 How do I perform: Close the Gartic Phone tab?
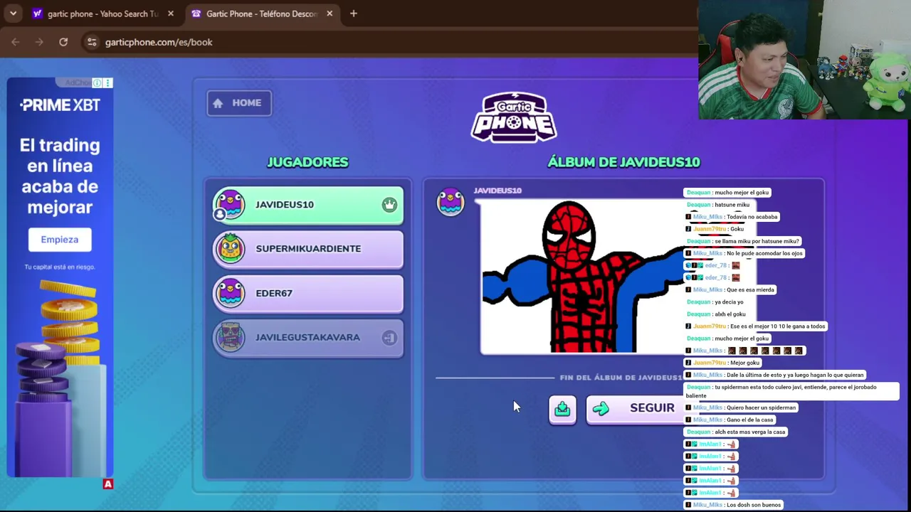[330, 14]
